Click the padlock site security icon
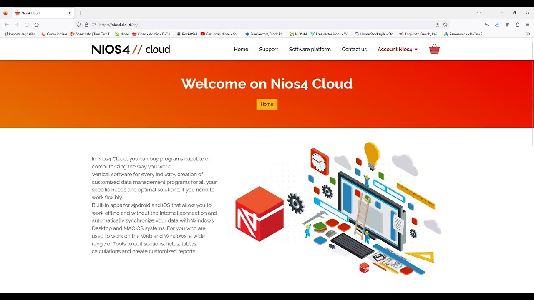The image size is (534, 300). tap(86, 25)
